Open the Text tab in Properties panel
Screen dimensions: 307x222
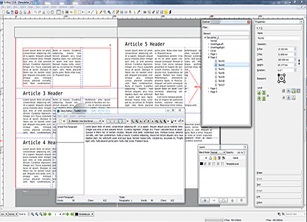coord(279,184)
